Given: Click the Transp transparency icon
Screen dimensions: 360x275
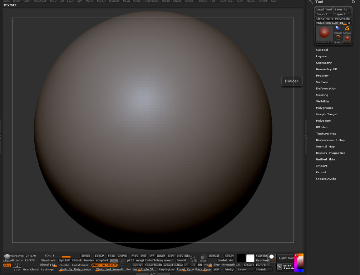Looking at the screenshot, I should (x=203, y=259).
